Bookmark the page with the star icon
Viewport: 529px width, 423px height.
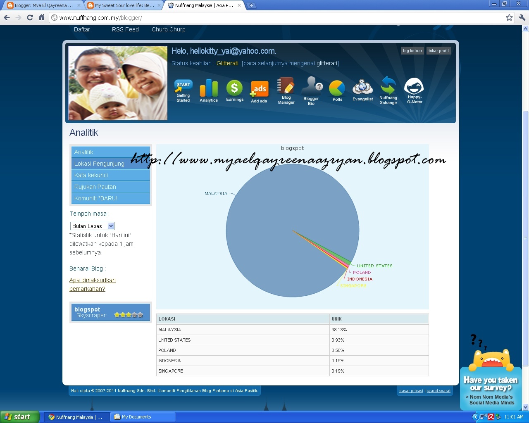click(x=509, y=17)
